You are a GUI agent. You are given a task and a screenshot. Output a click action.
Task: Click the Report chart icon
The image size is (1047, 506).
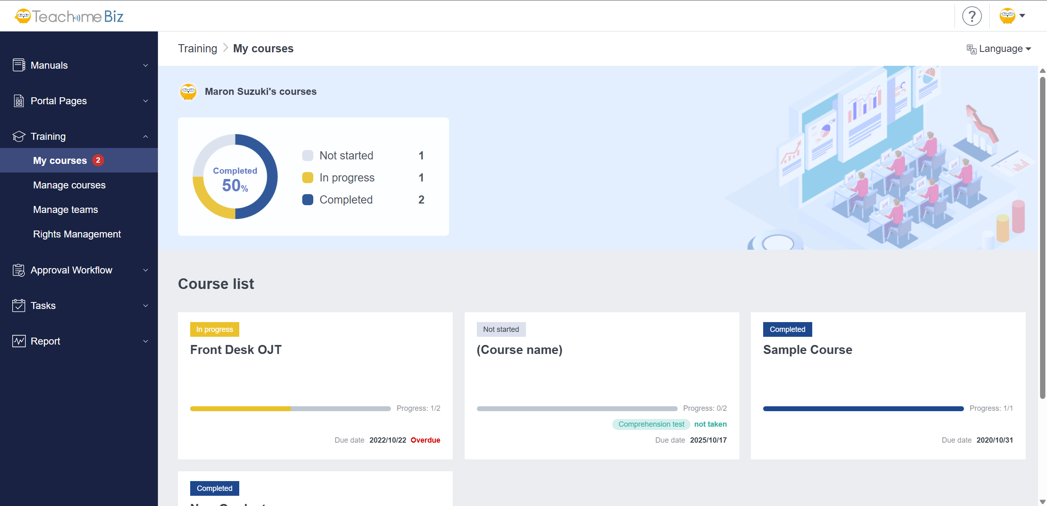point(19,341)
